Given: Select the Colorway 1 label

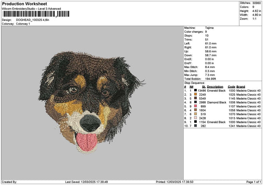Looking at the screenshot, I should coord(23,24).
